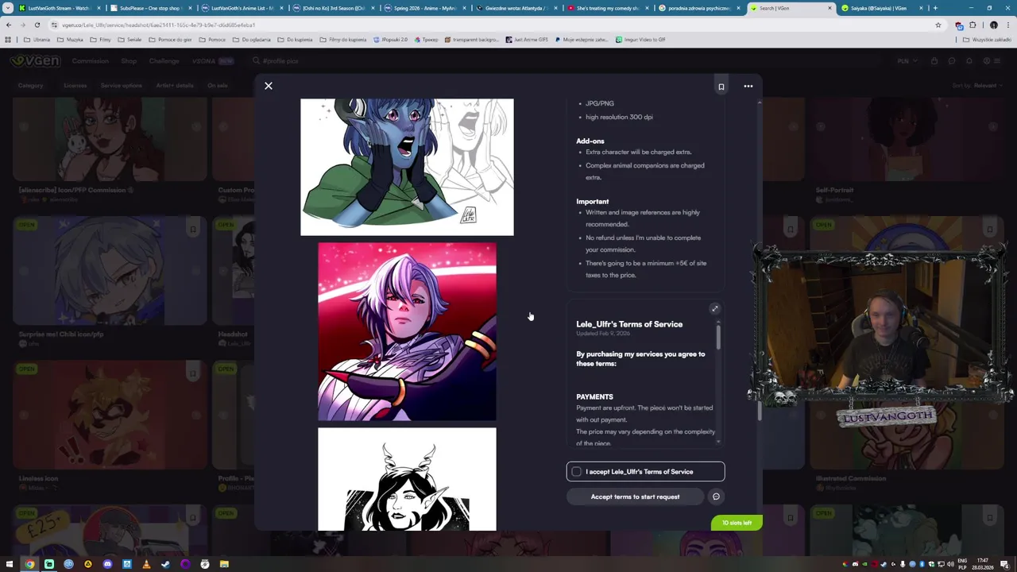Open the Chrome profile avatar
The width and height of the screenshot is (1017, 572).
coord(993,25)
